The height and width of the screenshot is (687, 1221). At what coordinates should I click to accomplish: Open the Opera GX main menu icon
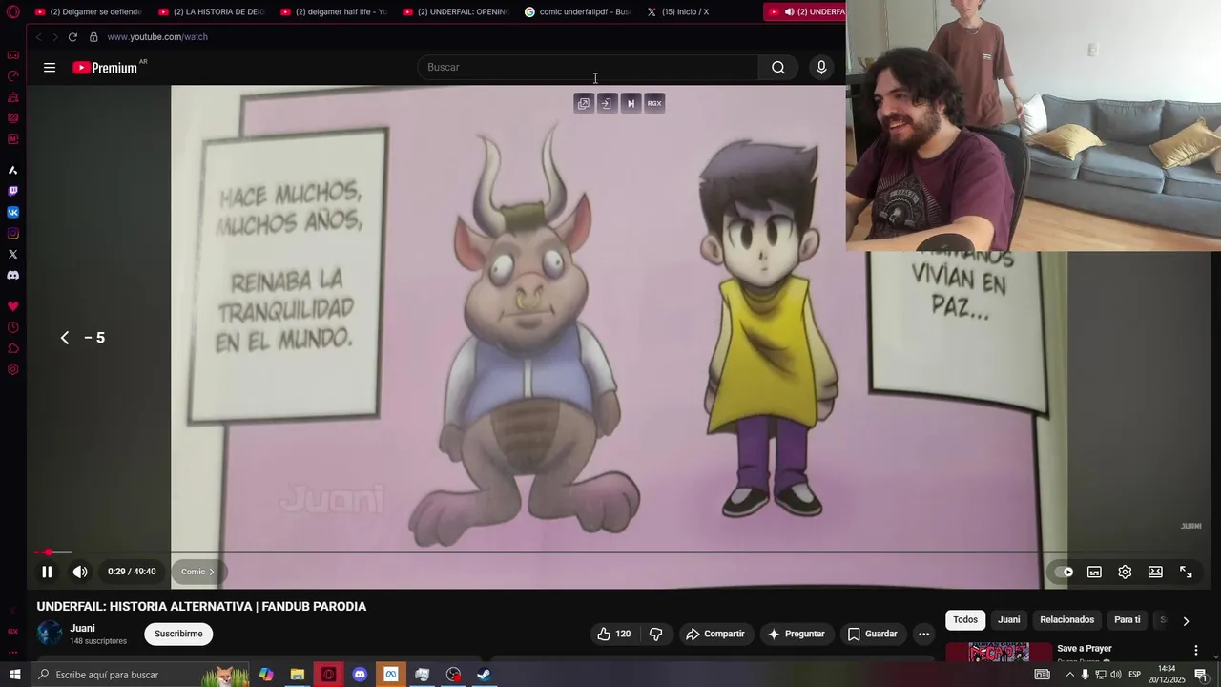pyautogui.click(x=12, y=12)
